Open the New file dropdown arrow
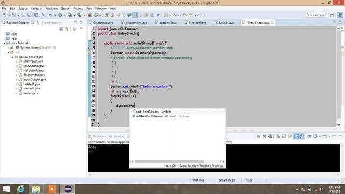 click(x=9, y=15)
